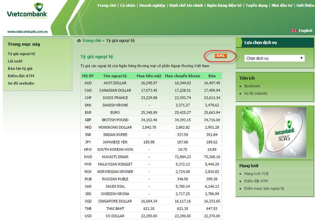Select KUWAITI DINAR name cell

[115, 157]
